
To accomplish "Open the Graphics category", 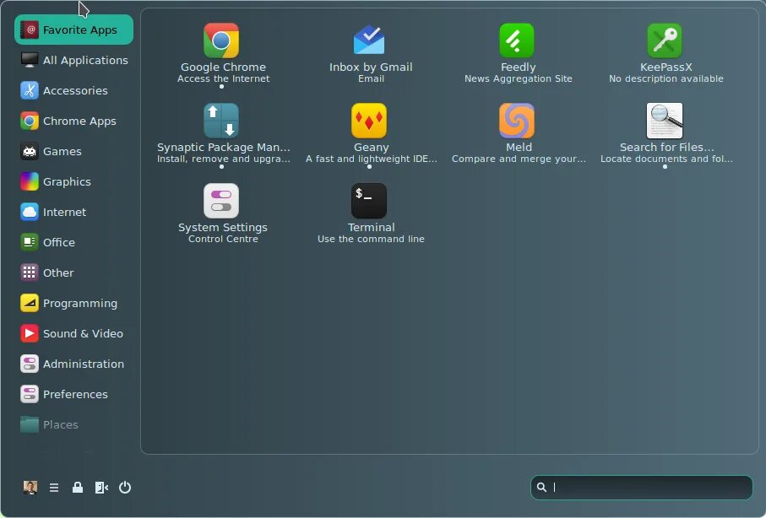I will tap(73, 181).
